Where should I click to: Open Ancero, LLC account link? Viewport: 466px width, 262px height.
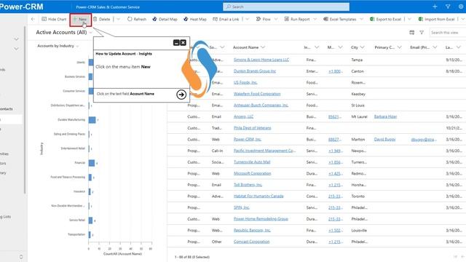pyautogui.click(x=243, y=116)
